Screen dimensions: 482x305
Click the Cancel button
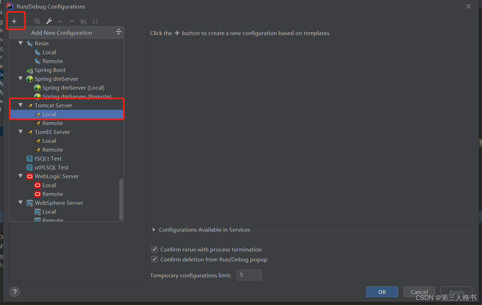(x=419, y=292)
